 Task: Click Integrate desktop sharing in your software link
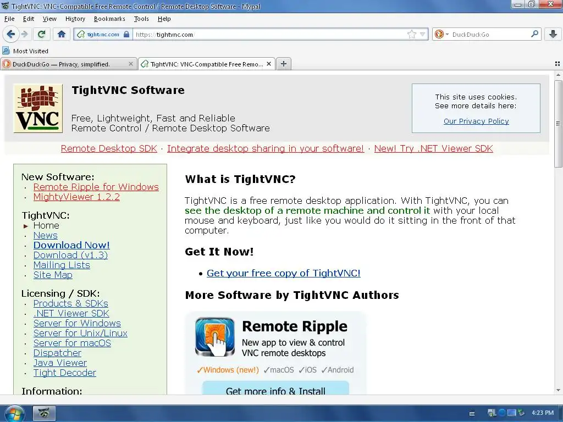click(266, 148)
